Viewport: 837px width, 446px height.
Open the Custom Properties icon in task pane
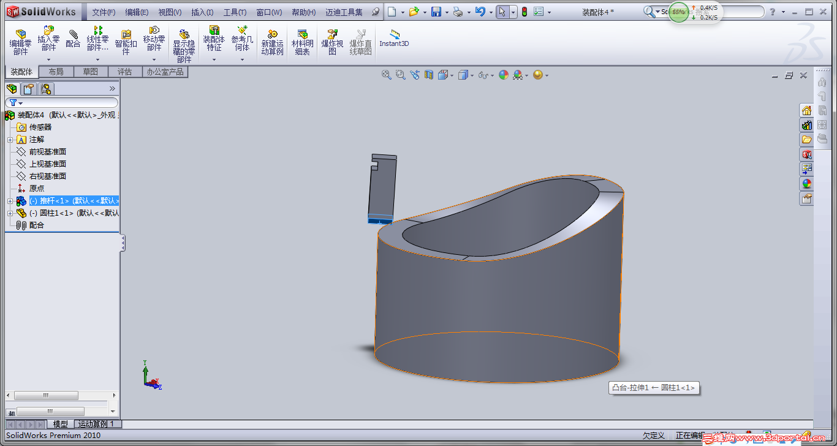pyautogui.click(x=806, y=198)
